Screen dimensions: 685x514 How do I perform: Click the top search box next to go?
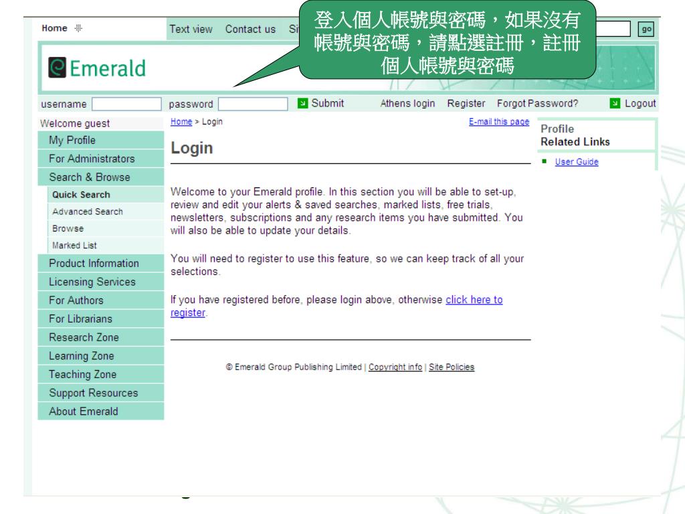613,29
